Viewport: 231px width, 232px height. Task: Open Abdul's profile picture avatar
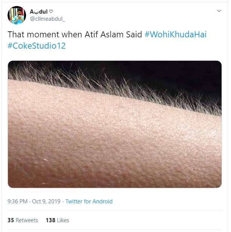pos(17,15)
